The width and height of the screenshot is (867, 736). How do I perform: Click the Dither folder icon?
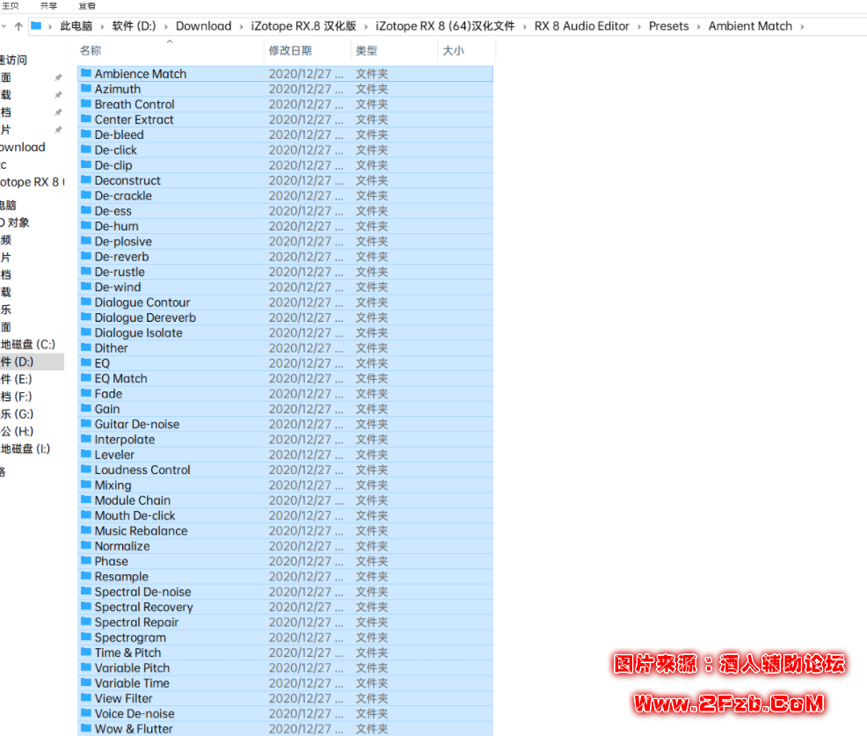pos(85,347)
